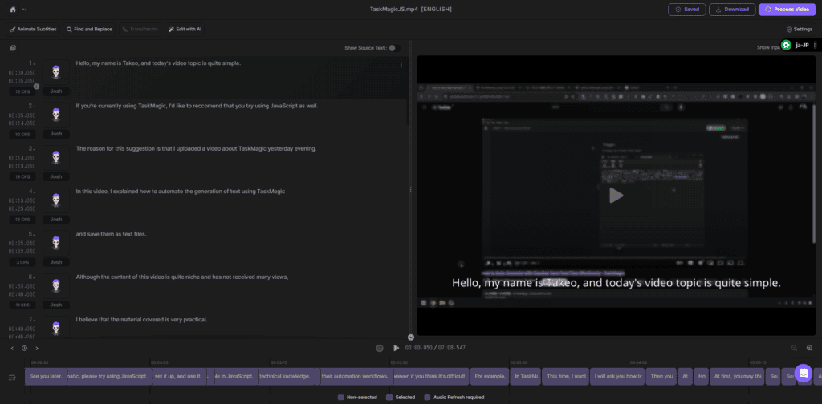Open dropdown arrow next to home icon
The height and width of the screenshot is (404, 822).
tap(25, 10)
